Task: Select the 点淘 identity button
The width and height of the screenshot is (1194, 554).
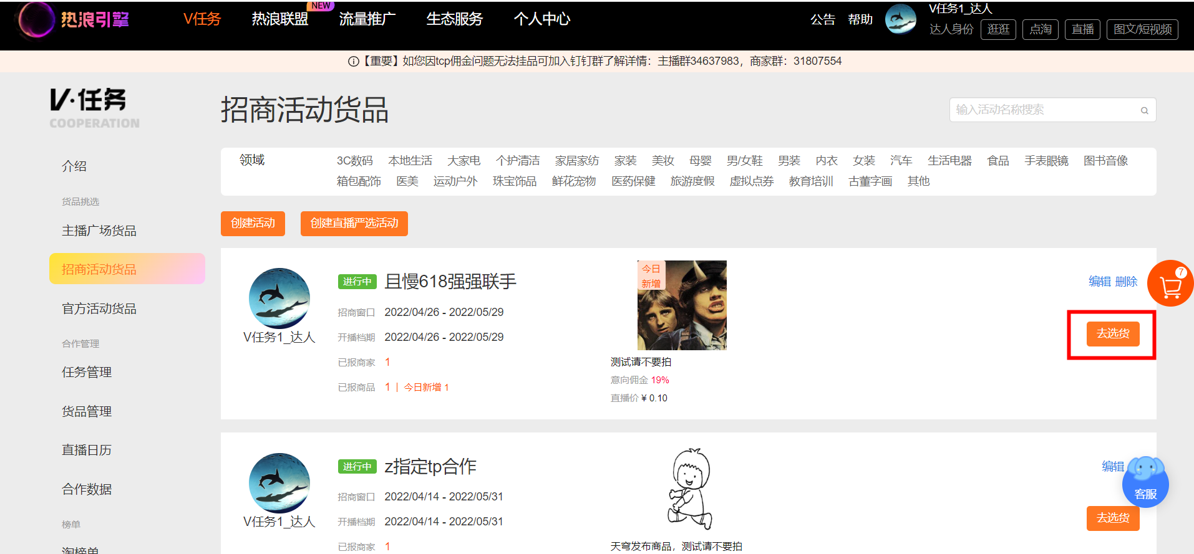Action: click(x=1041, y=29)
